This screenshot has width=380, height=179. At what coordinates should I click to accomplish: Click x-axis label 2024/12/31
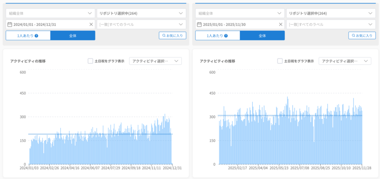coord(172,168)
